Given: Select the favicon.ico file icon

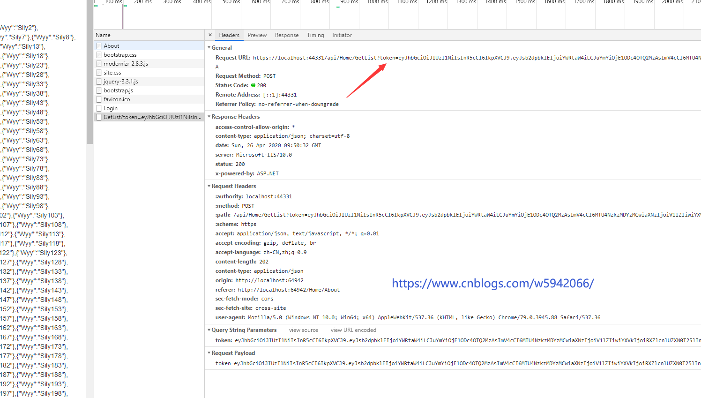Looking at the screenshot, I should pyautogui.click(x=99, y=99).
